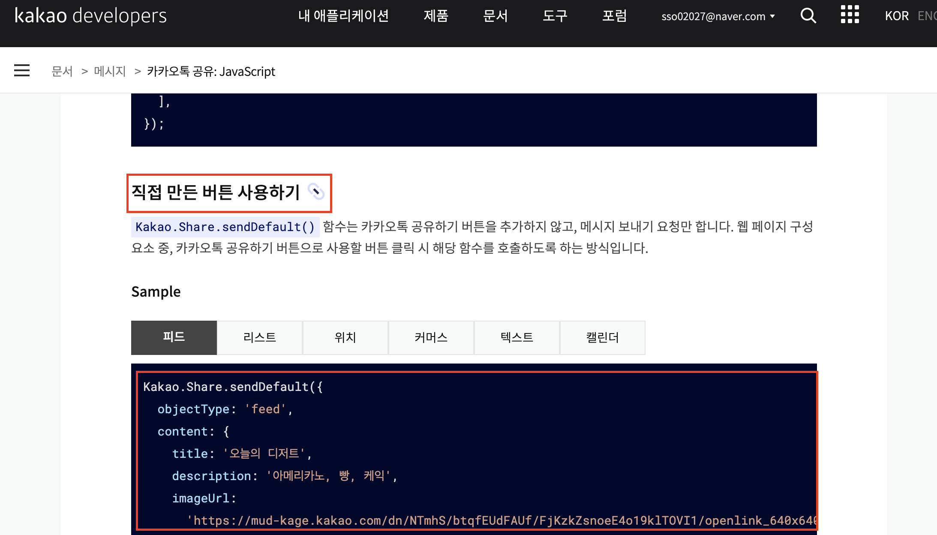Select the 리스트 sample tab
Image resolution: width=937 pixels, height=535 pixels.
[x=260, y=337]
